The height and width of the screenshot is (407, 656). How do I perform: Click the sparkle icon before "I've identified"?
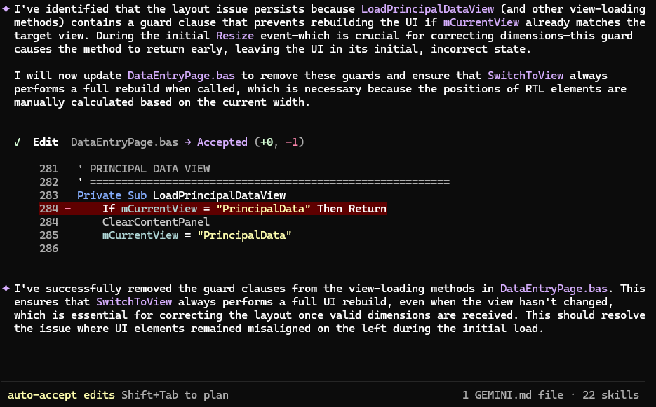pyautogui.click(x=6, y=9)
